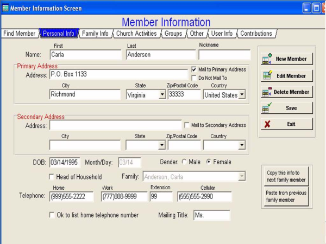Click the New Member icon
326x244 pixels.
[x=267, y=59]
